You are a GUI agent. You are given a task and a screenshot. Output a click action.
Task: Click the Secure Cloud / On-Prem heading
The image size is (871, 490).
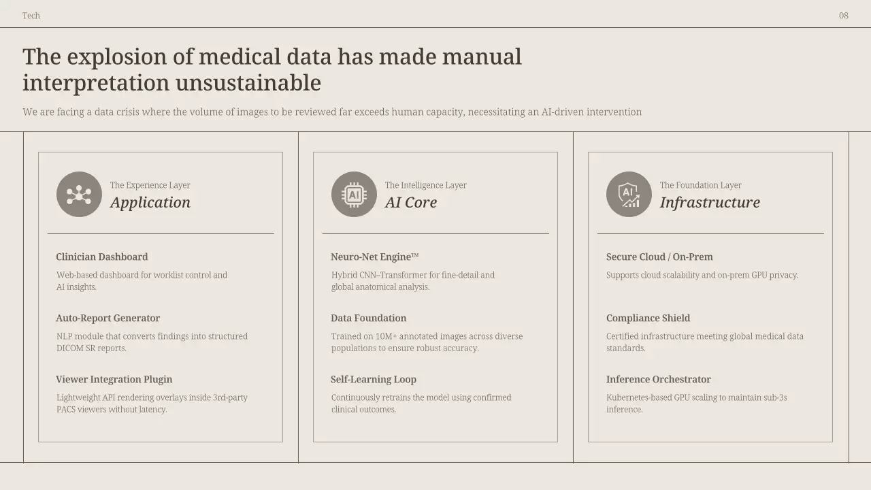click(x=659, y=257)
